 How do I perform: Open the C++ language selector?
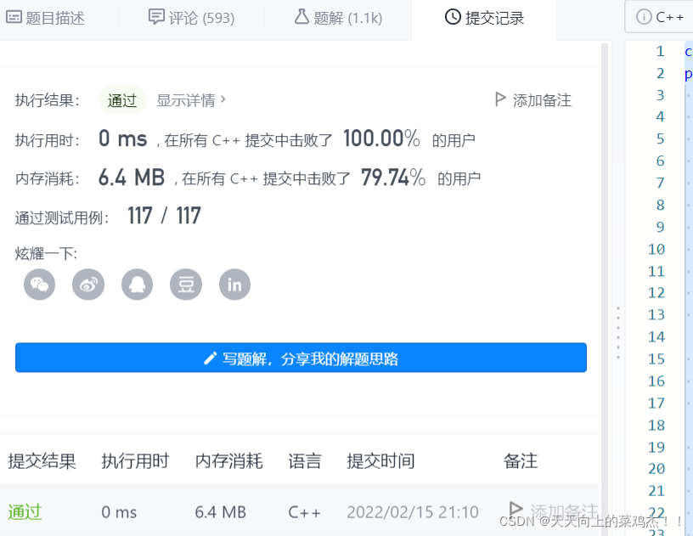pos(668,16)
